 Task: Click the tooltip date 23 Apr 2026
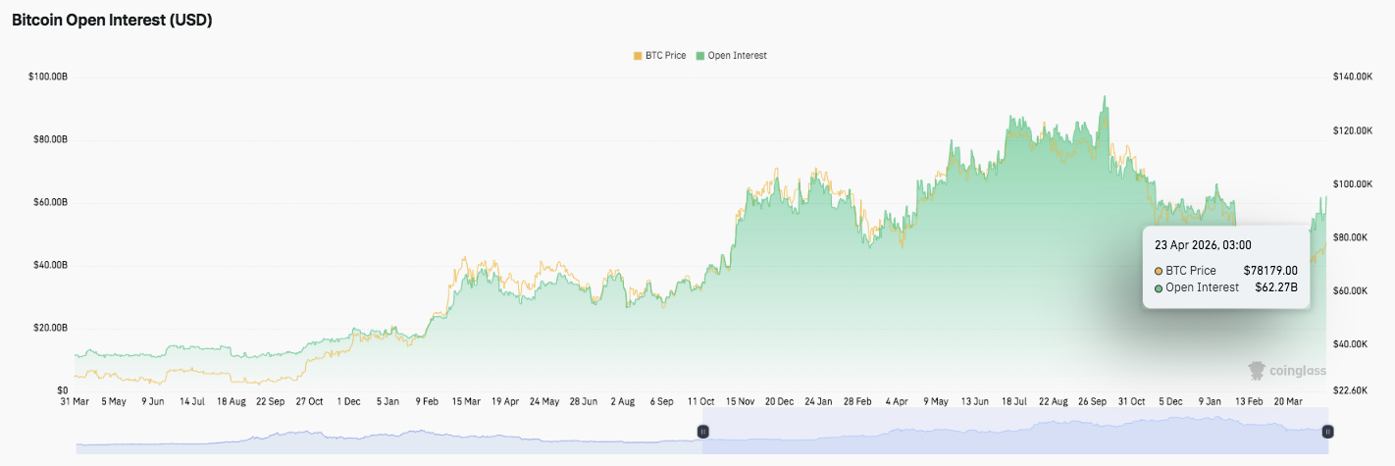click(1203, 245)
